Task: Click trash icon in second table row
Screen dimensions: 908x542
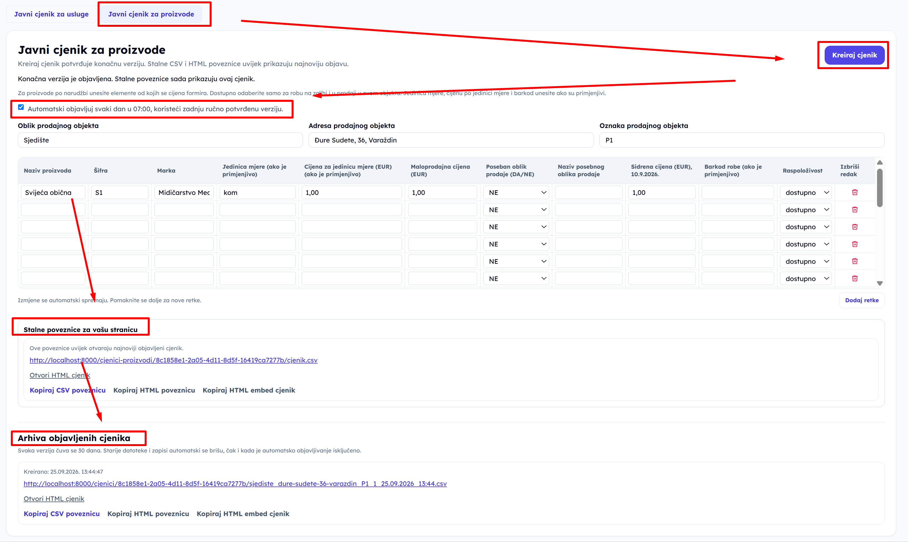Action: click(x=855, y=209)
